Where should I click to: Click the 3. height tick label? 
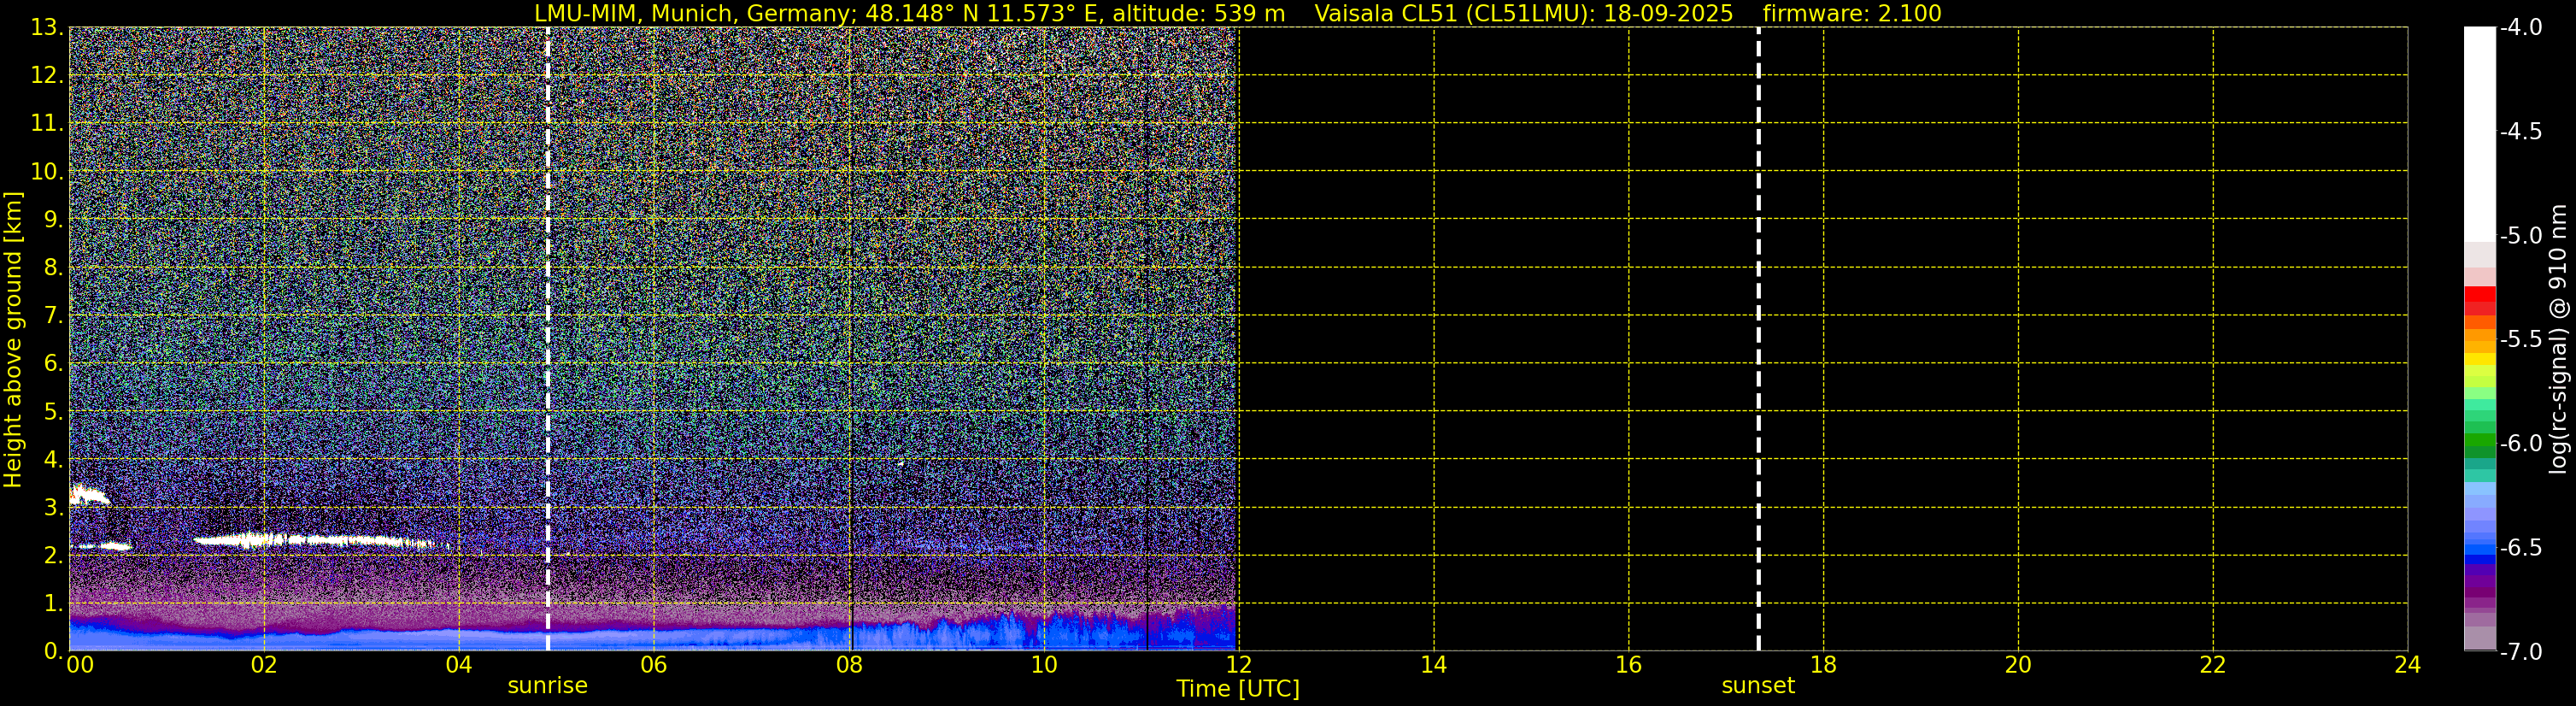tap(52, 508)
